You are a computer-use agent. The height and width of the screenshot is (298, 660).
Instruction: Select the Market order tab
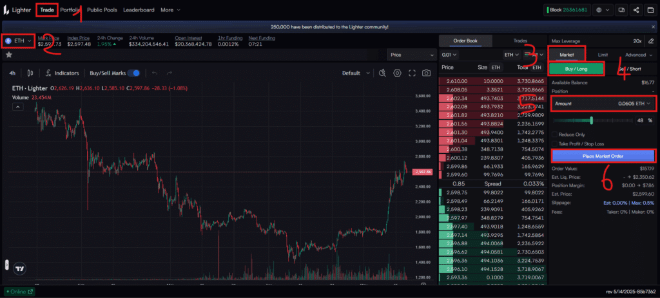567,55
